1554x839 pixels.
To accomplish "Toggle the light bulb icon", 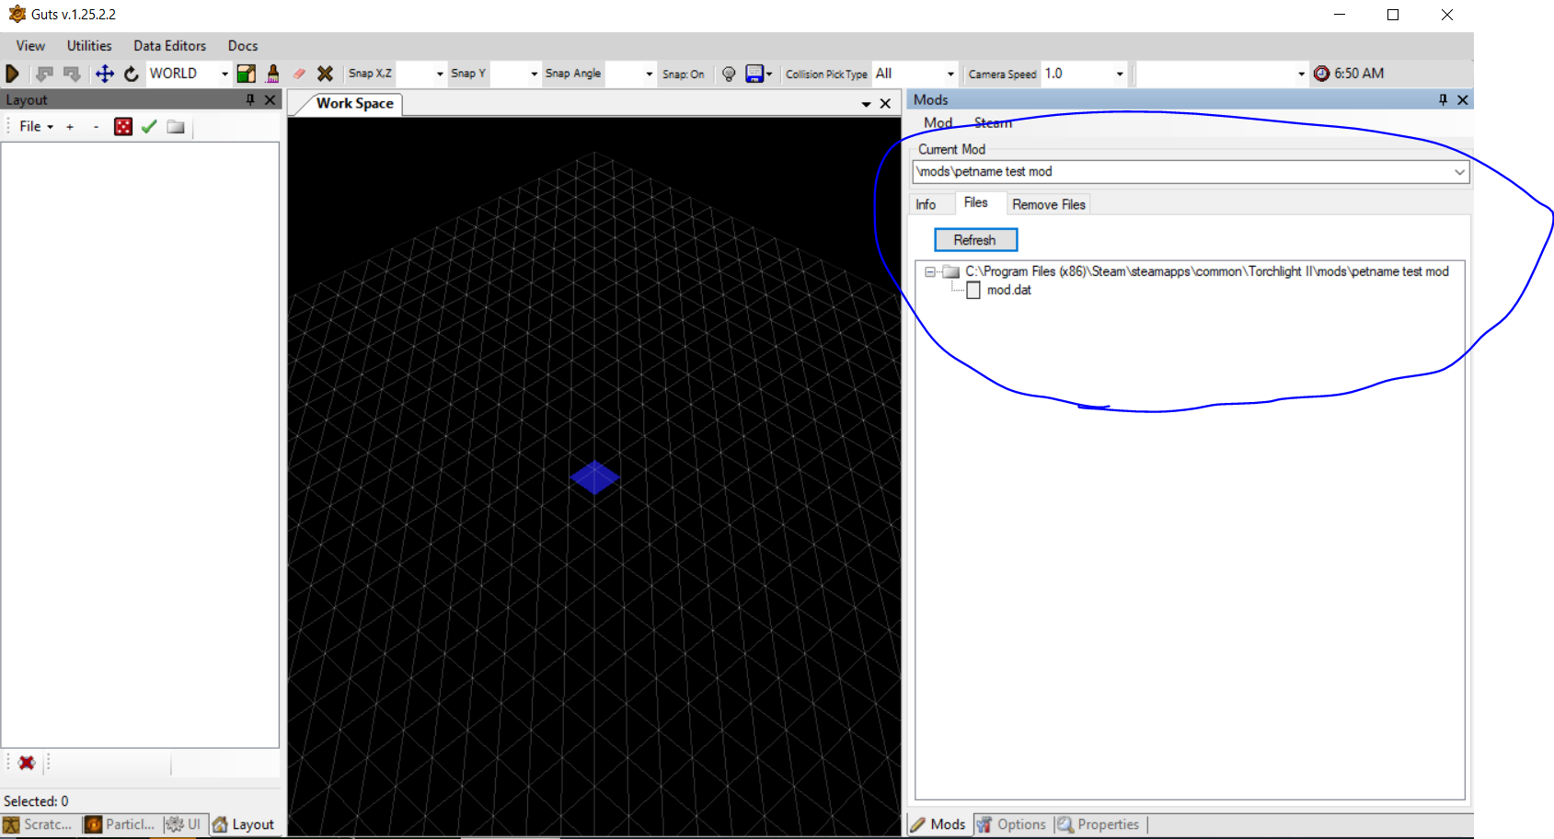I will [729, 74].
